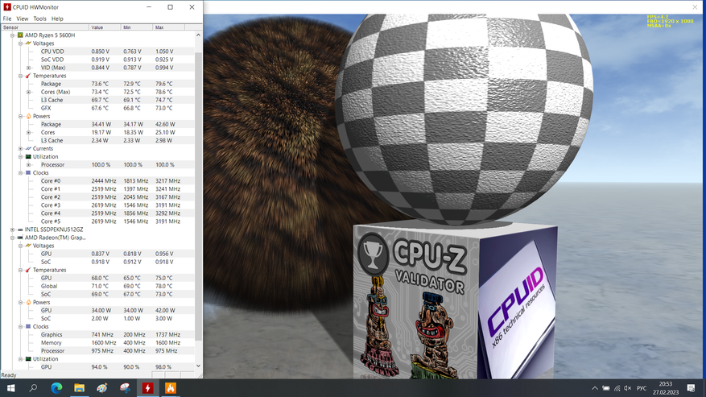706x397 pixels.
Task: Switch to HWMonitor taskbar button
Action: coord(147,388)
